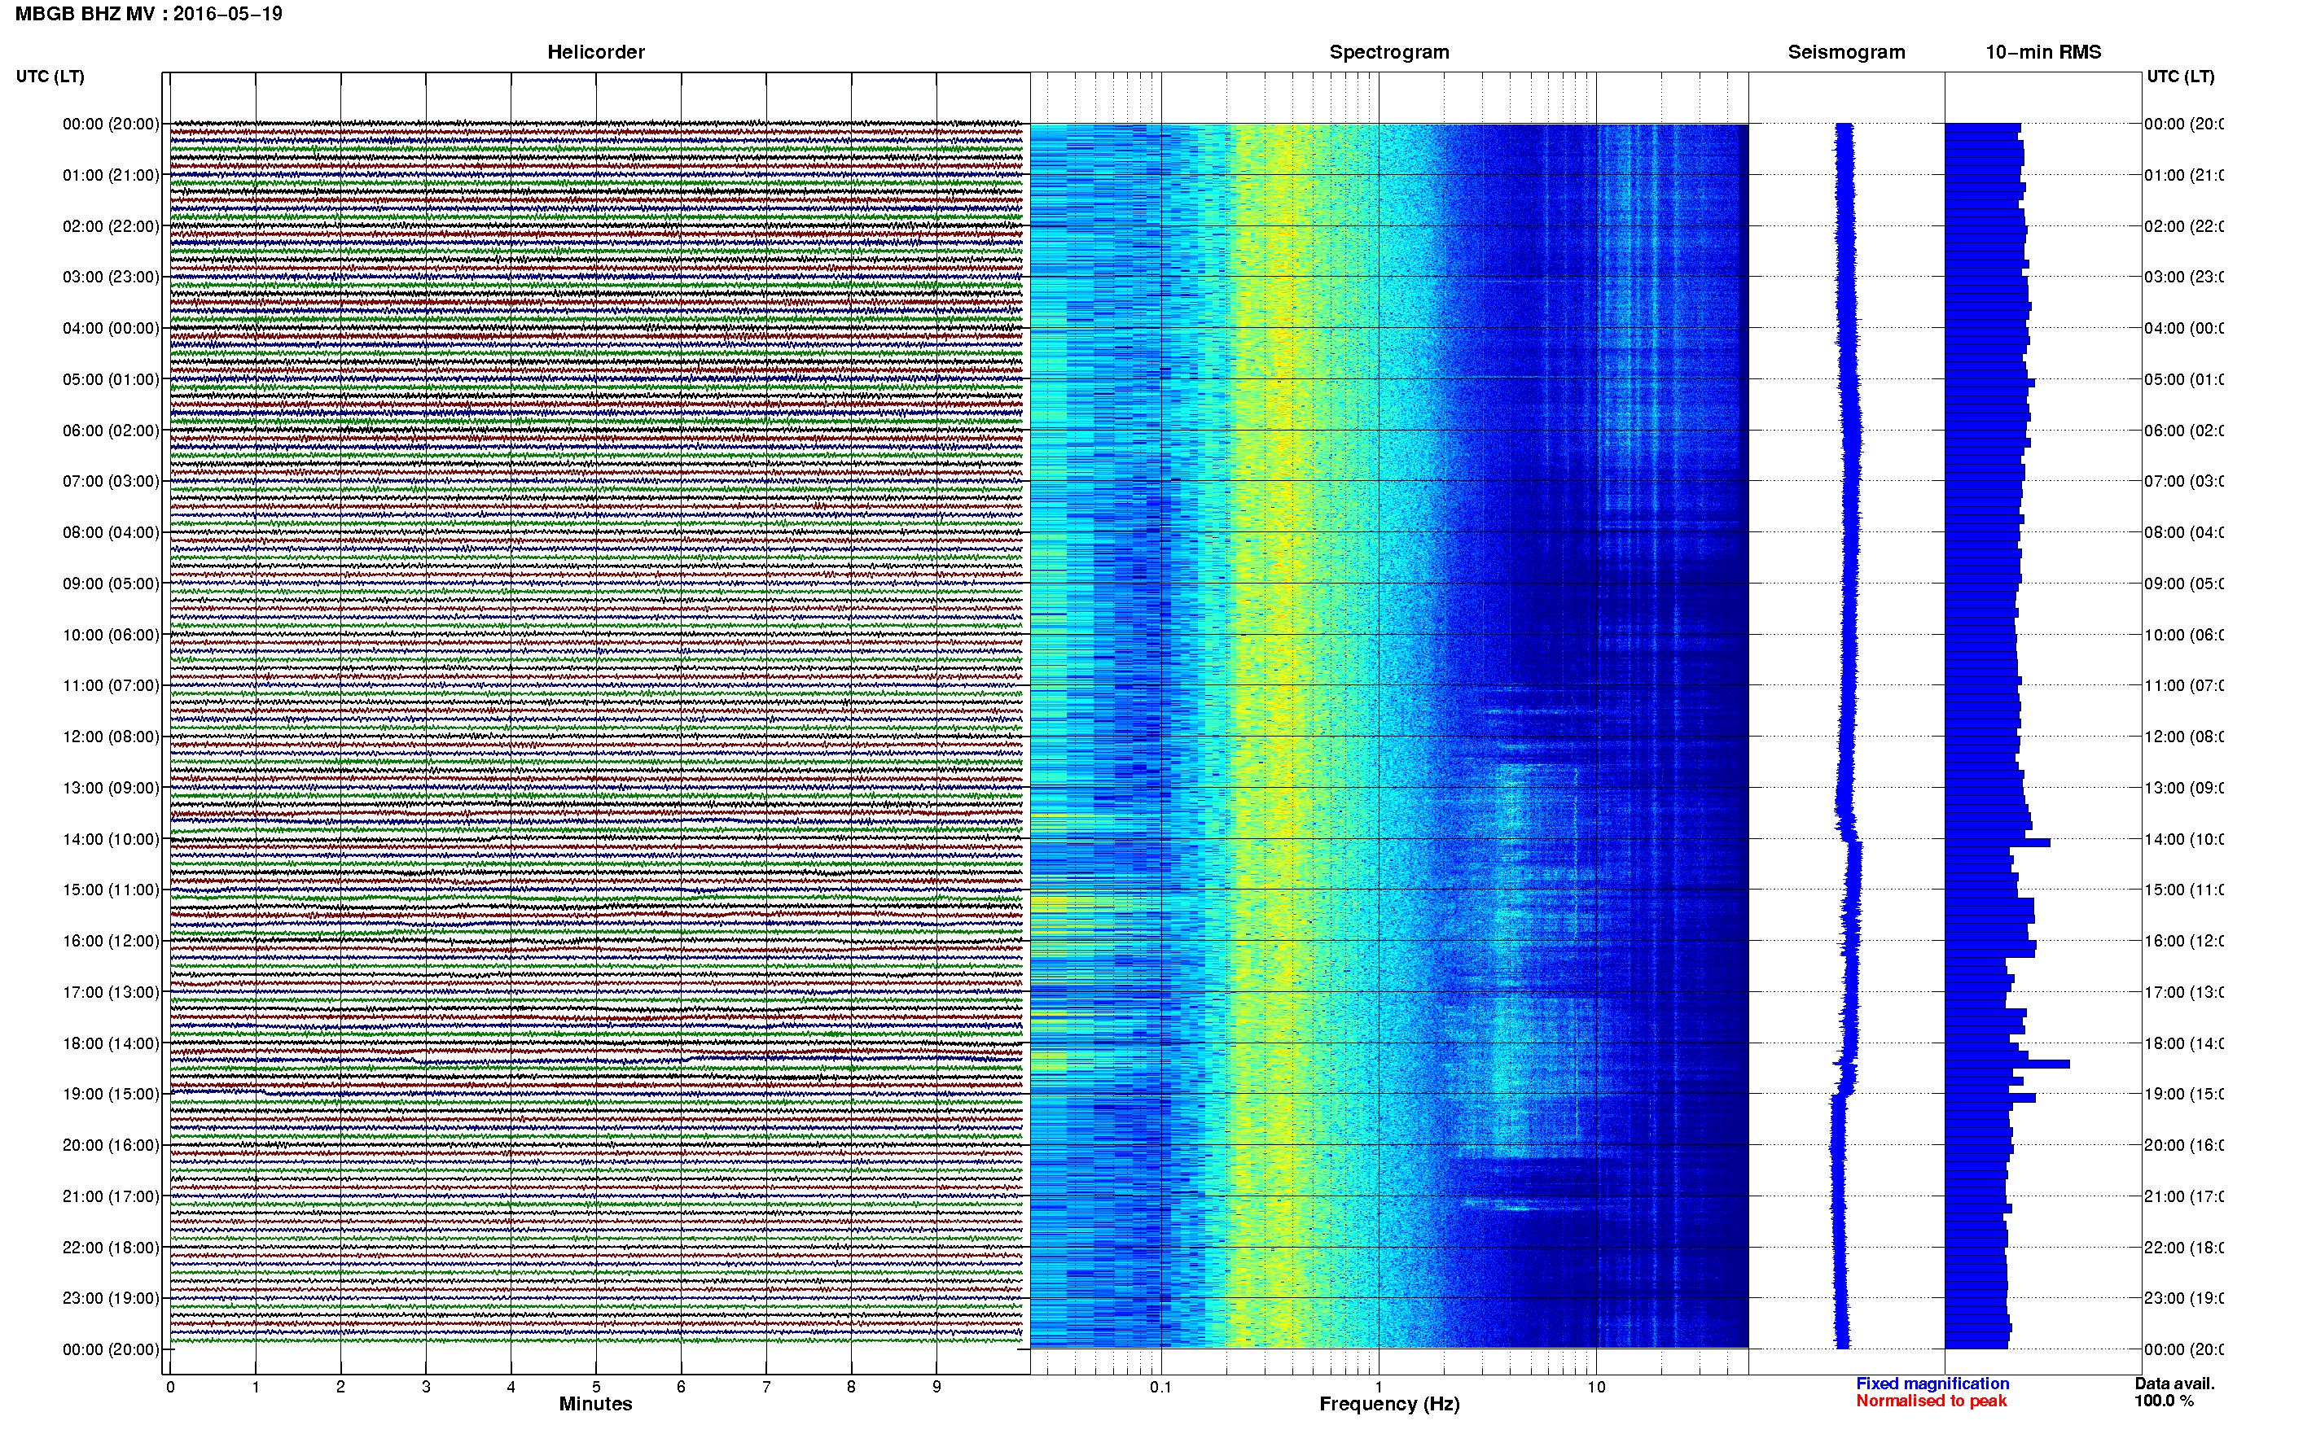Select the left axis label "15:00 (11:00)"
The image size is (2316, 1447).
(x=111, y=890)
